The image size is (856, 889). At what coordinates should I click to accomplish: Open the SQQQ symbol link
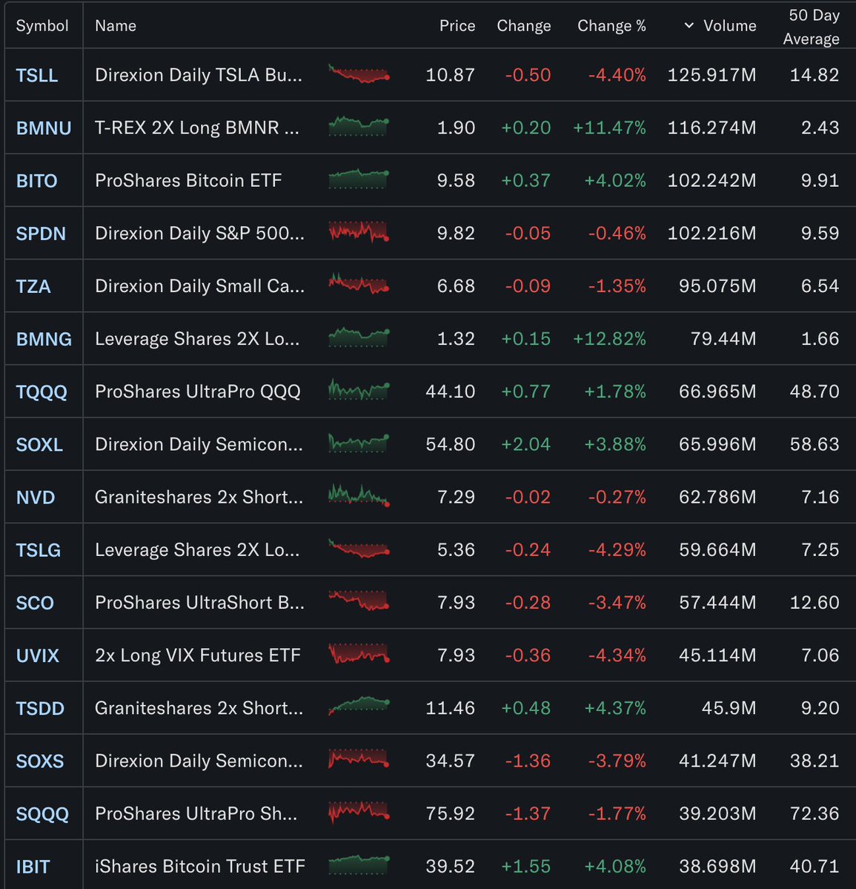(x=42, y=813)
